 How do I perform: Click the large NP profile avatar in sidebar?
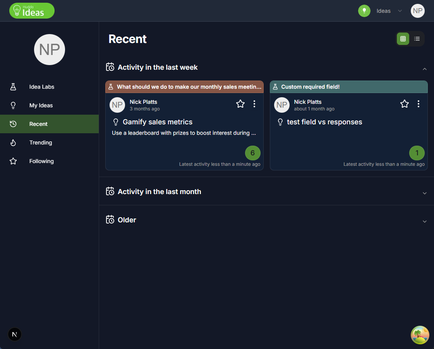click(50, 50)
